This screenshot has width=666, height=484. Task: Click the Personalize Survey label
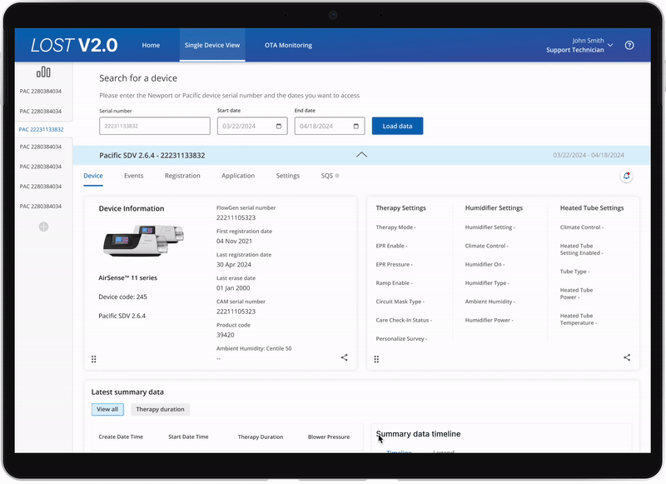pos(401,339)
